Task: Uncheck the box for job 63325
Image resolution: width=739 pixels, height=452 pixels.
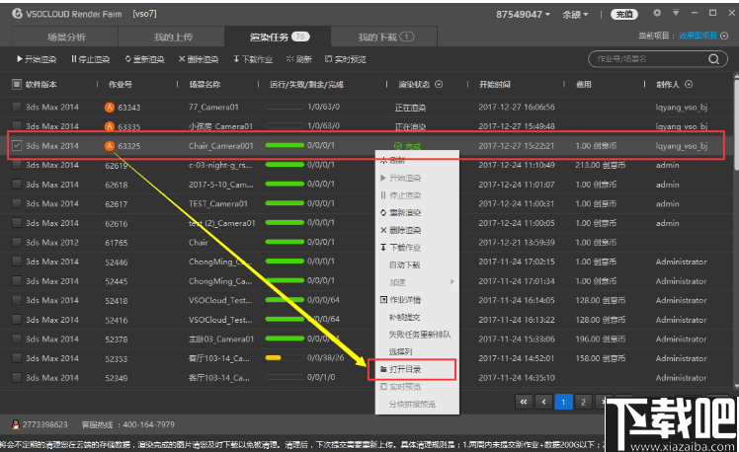Action: (17, 145)
